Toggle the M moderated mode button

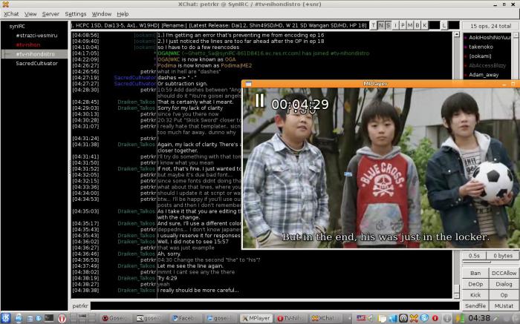click(410, 25)
